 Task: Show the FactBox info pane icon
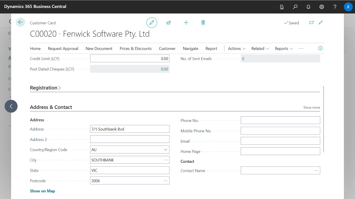point(320,48)
